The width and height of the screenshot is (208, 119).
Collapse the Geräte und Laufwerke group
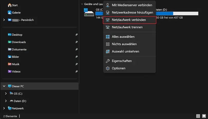pos(82,4)
